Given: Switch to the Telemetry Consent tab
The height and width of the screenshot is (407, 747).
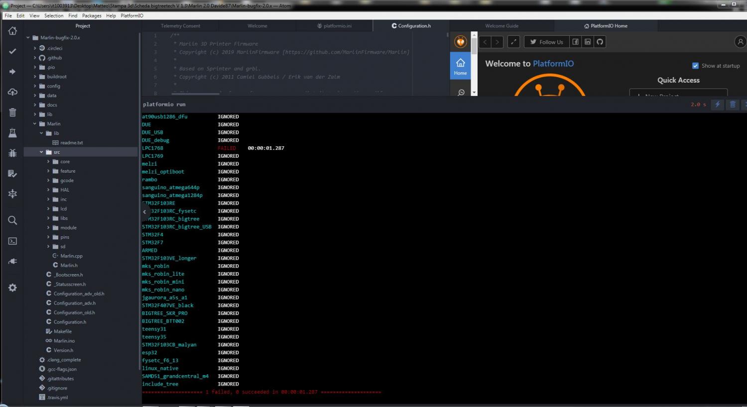Looking at the screenshot, I should pos(180,26).
